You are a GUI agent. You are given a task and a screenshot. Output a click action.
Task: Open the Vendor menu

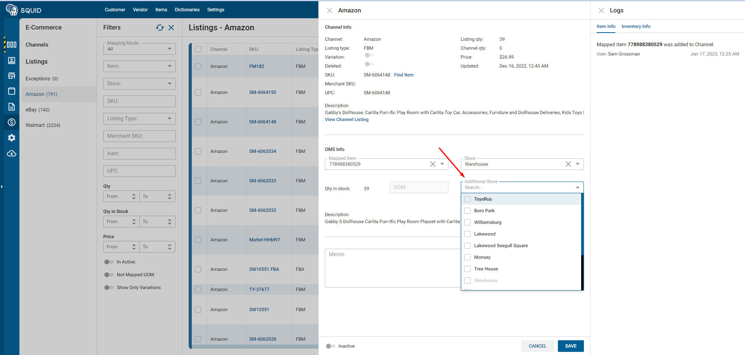[x=140, y=10]
